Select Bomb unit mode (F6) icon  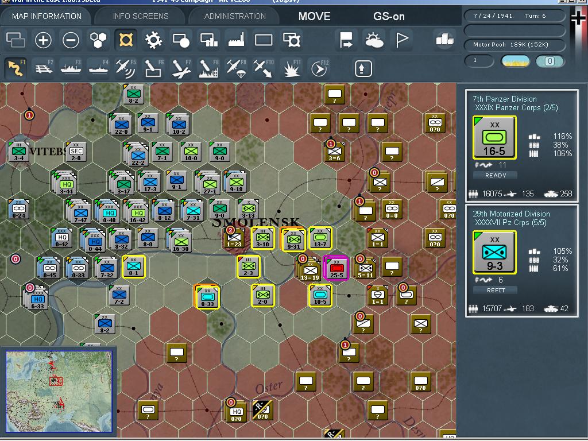coord(153,68)
